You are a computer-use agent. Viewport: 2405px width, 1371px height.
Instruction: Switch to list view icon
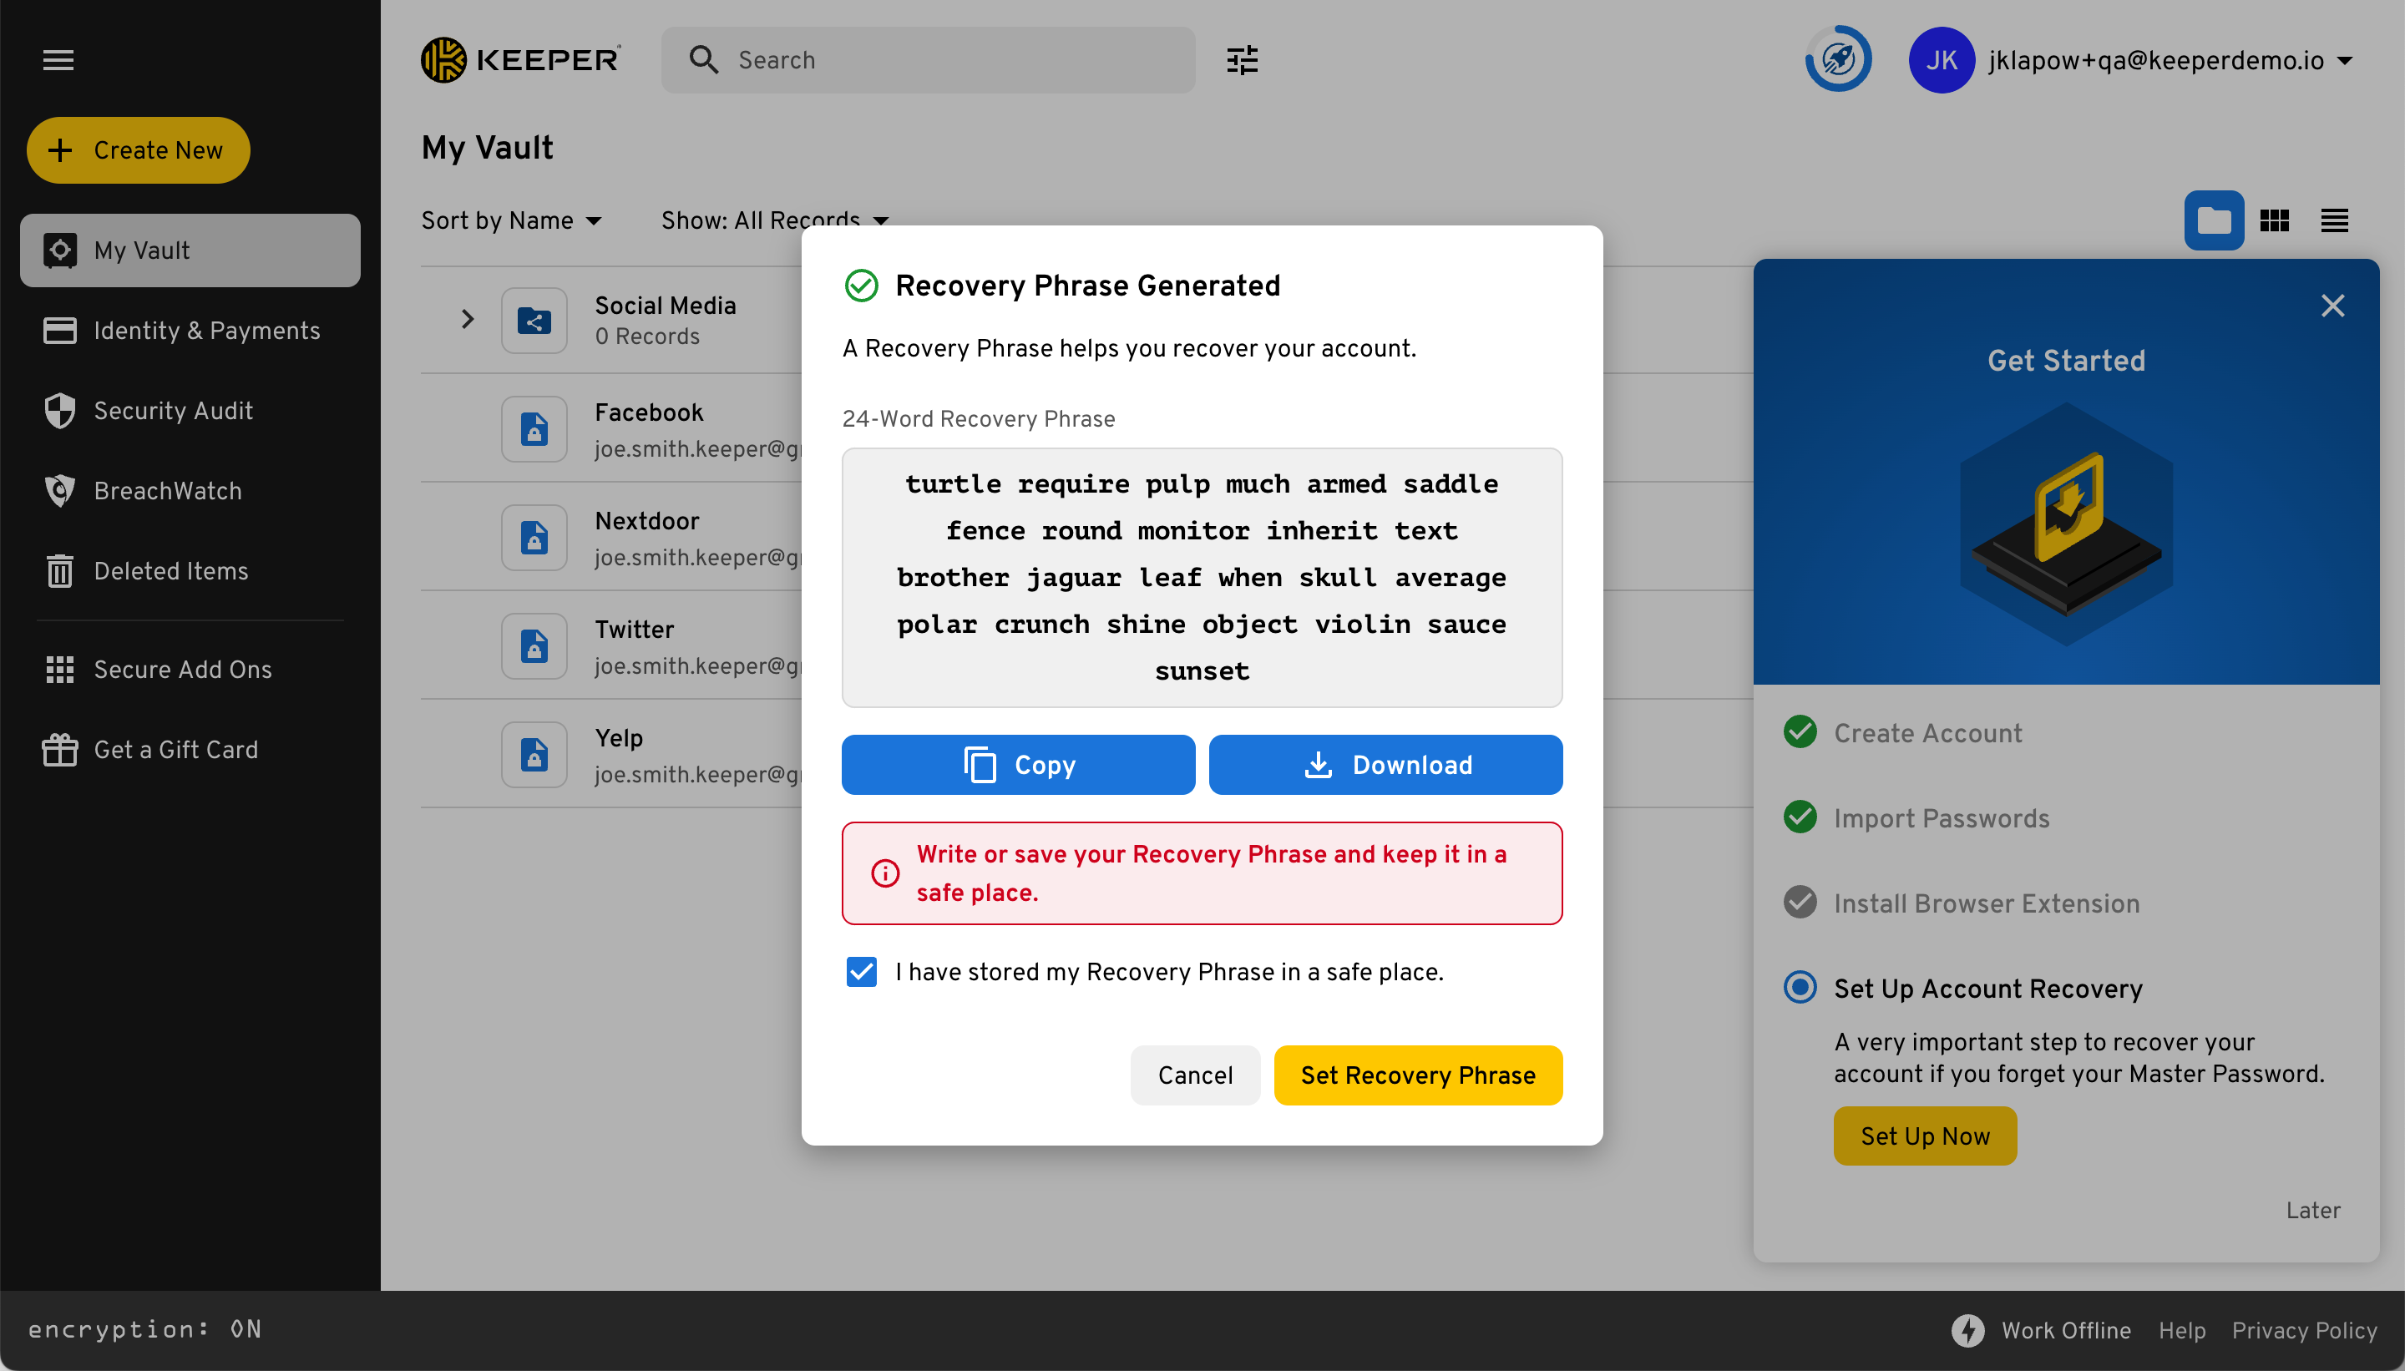coord(2334,221)
